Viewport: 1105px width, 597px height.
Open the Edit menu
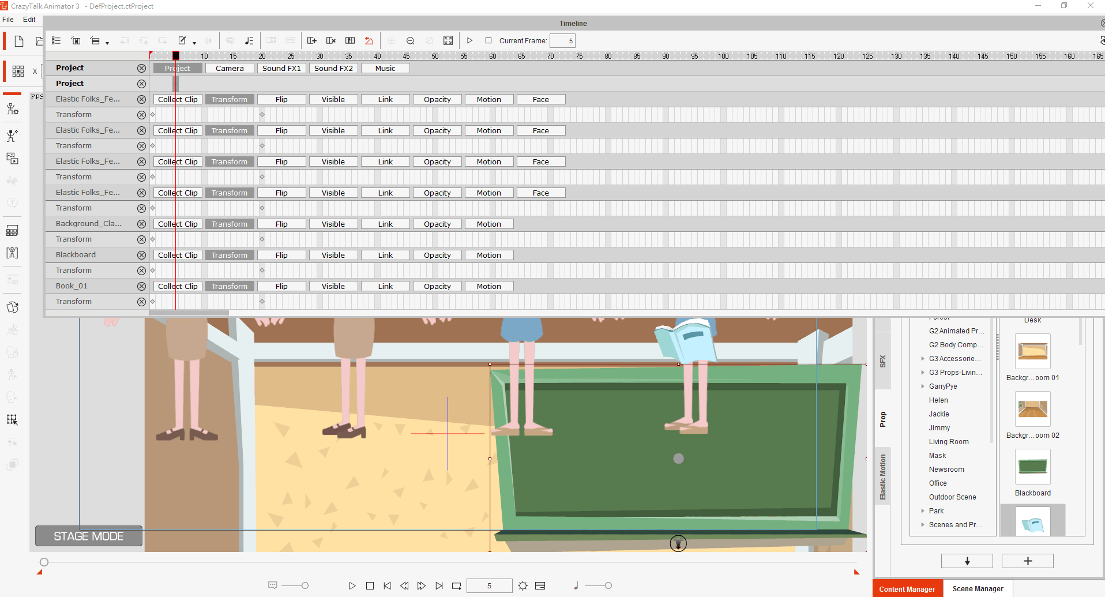coord(29,19)
